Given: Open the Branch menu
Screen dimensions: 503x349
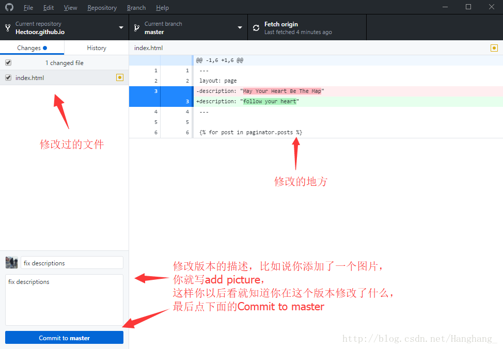Looking at the screenshot, I should click(x=136, y=7).
